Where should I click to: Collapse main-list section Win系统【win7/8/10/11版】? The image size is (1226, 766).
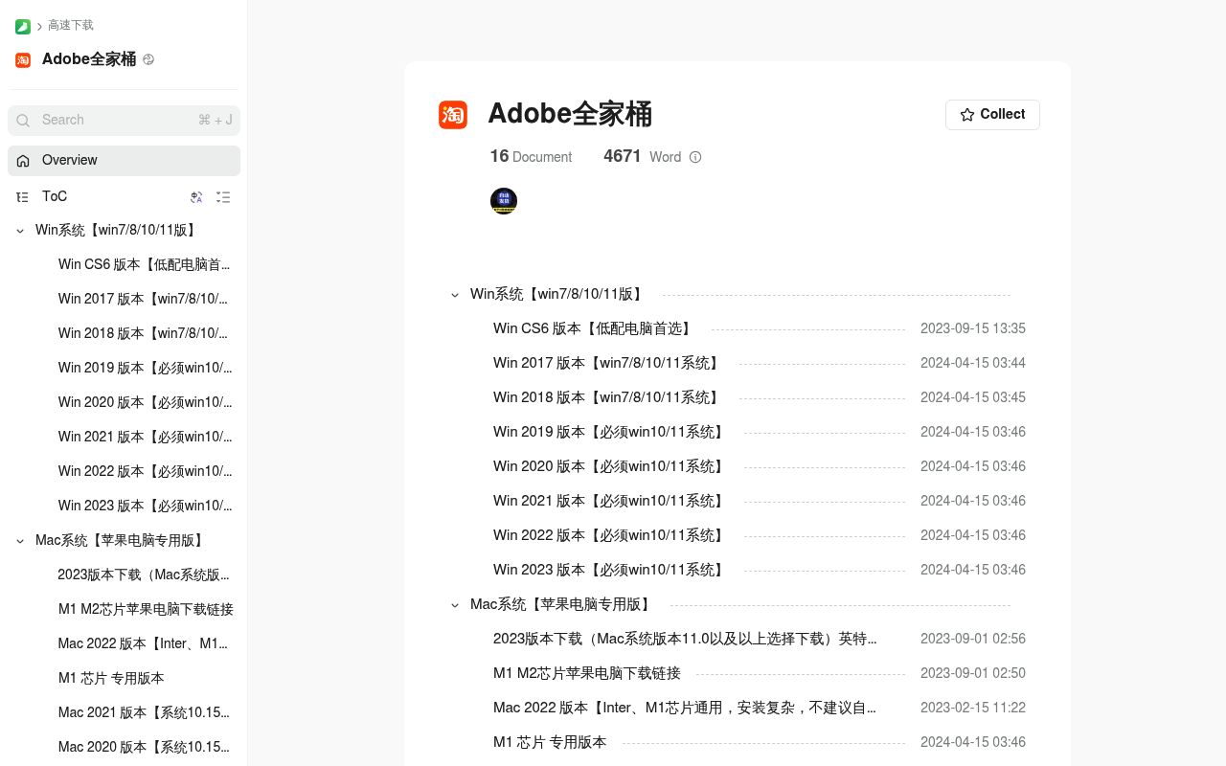click(x=455, y=295)
